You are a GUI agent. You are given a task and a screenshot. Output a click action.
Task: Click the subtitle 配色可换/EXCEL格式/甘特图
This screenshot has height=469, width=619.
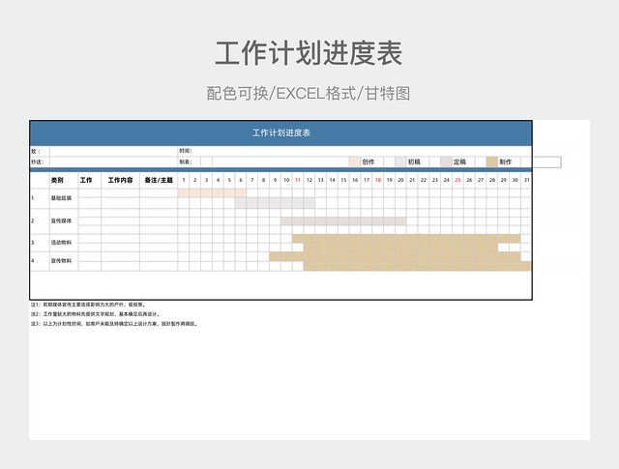tap(309, 94)
